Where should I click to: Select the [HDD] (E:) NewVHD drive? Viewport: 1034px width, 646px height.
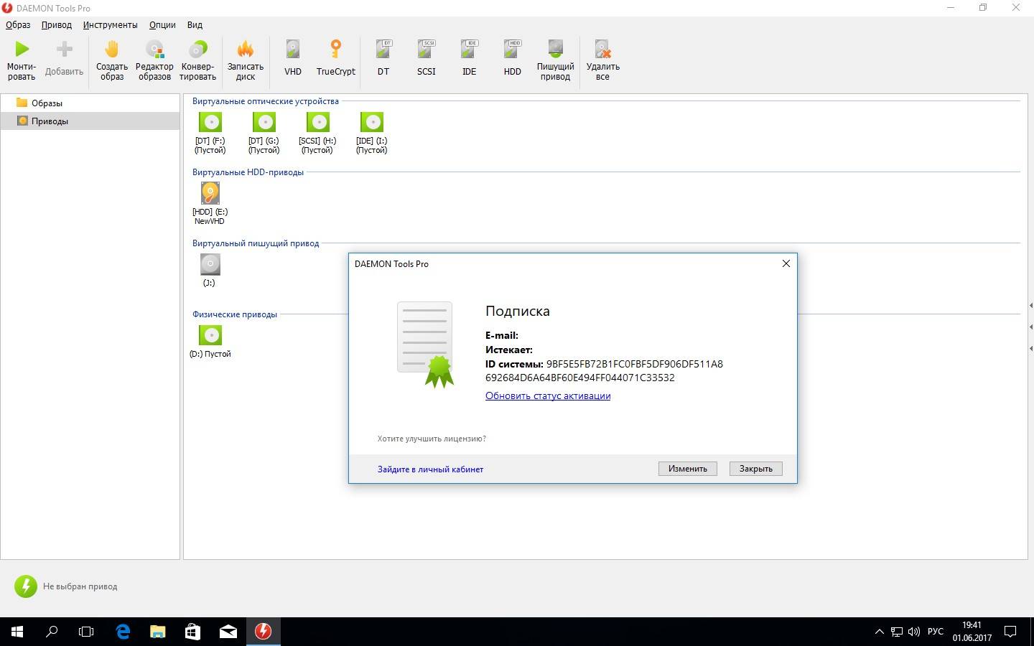pos(210,193)
